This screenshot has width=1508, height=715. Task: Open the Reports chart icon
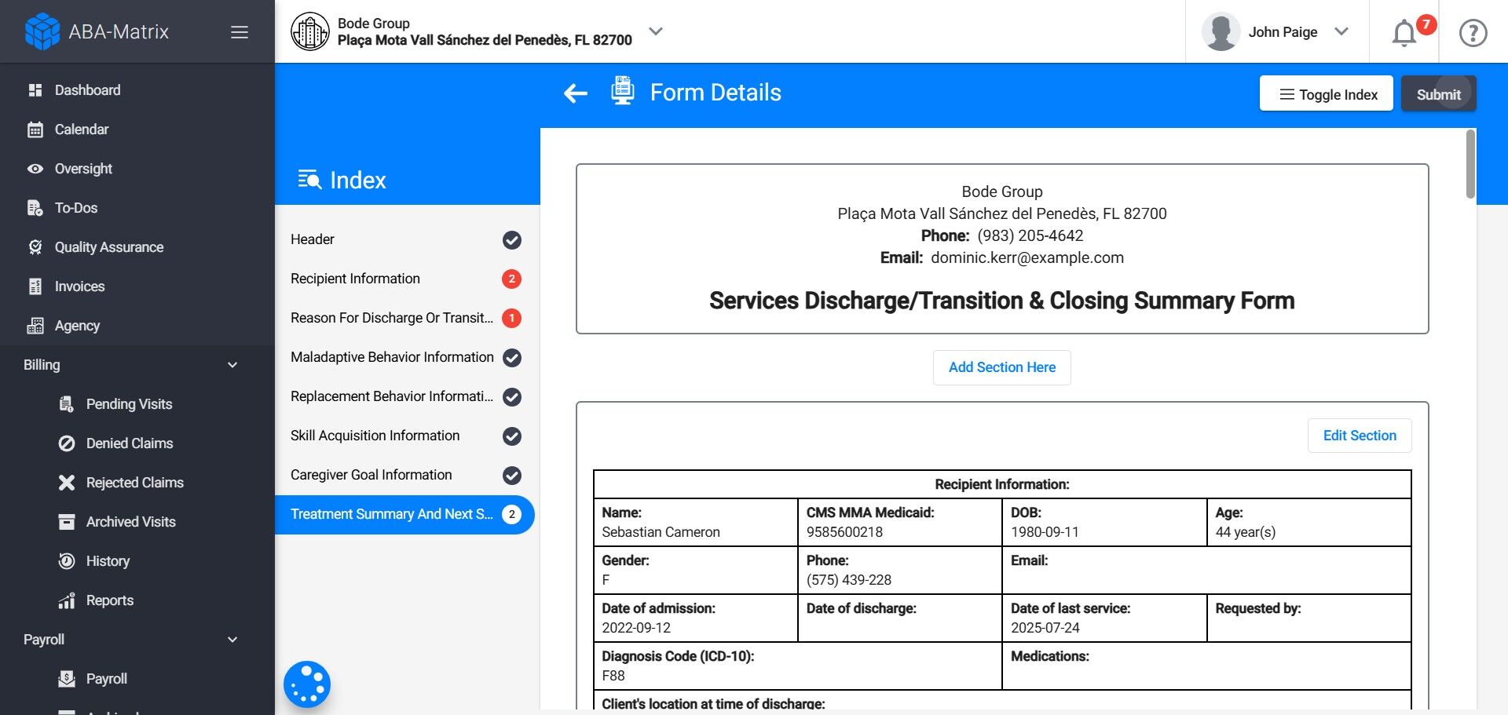[67, 600]
